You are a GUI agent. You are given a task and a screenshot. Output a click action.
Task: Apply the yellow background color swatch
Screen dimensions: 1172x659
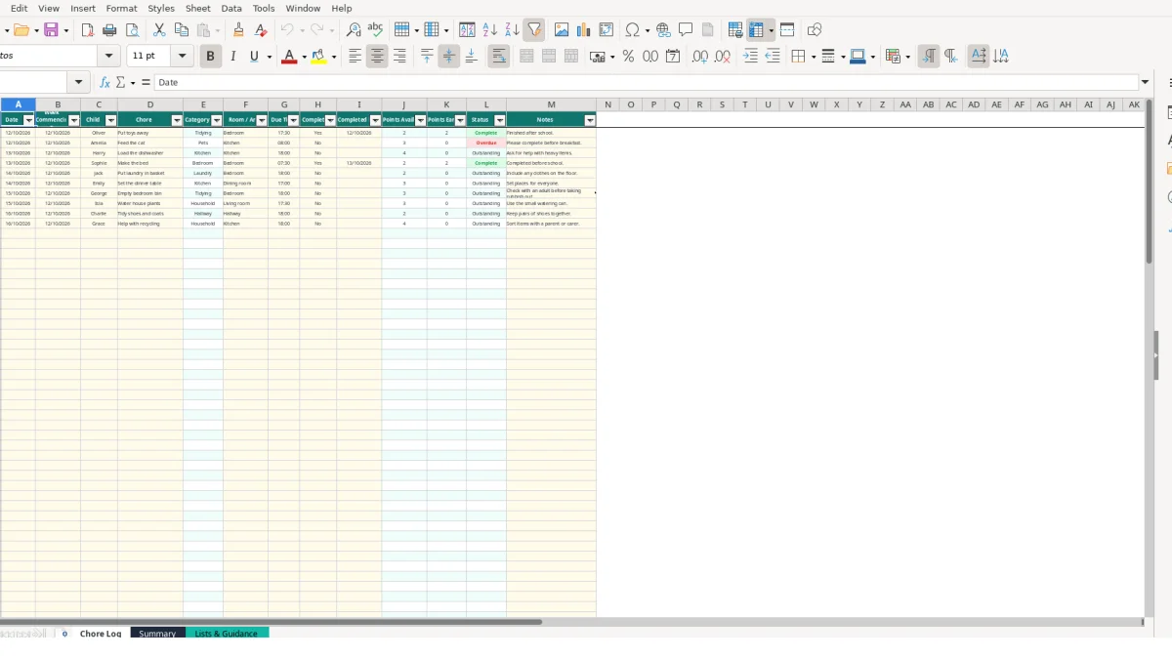pyautogui.click(x=318, y=58)
